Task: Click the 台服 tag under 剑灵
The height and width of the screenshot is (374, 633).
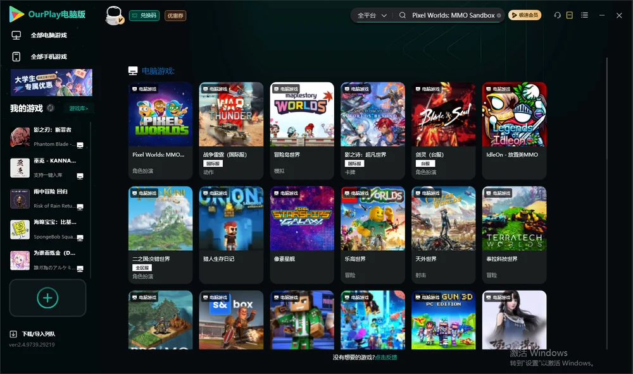Action: click(x=425, y=164)
